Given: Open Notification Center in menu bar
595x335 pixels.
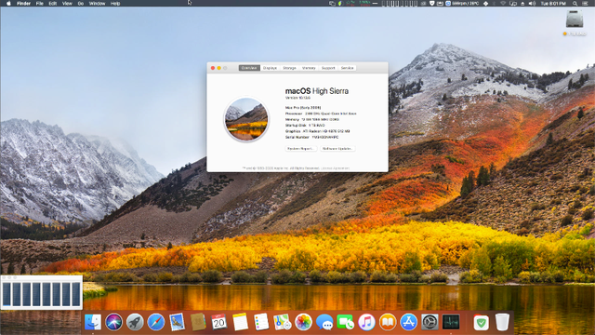Looking at the screenshot, I should [x=586, y=4].
